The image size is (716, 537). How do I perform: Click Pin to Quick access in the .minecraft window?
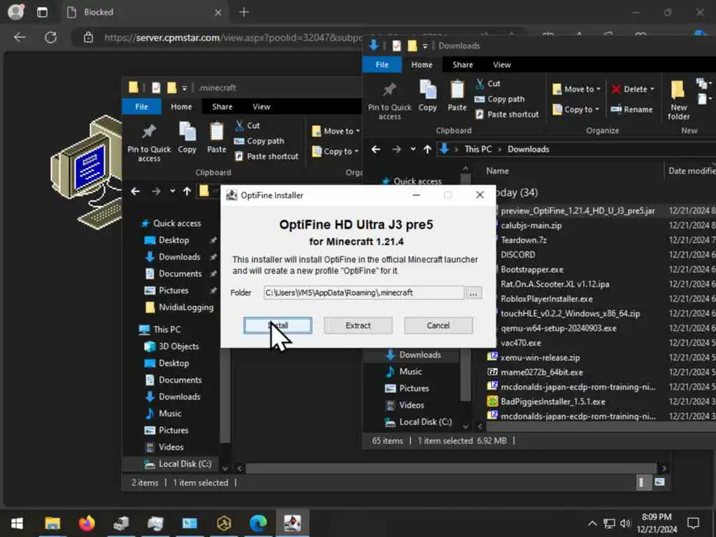[149, 143]
